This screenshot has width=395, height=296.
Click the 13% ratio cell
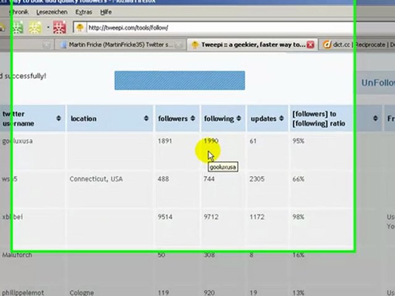coord(298,293)
